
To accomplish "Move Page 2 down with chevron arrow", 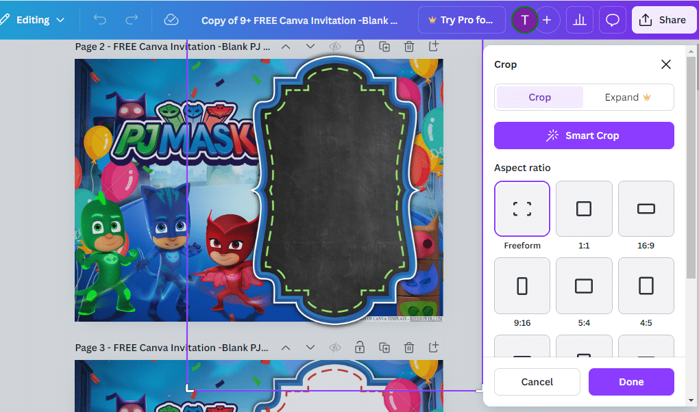I will (x=310, y=47).
